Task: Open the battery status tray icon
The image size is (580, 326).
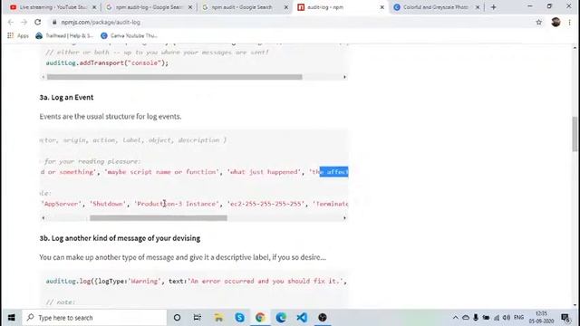Action: (x=486, y=318)
